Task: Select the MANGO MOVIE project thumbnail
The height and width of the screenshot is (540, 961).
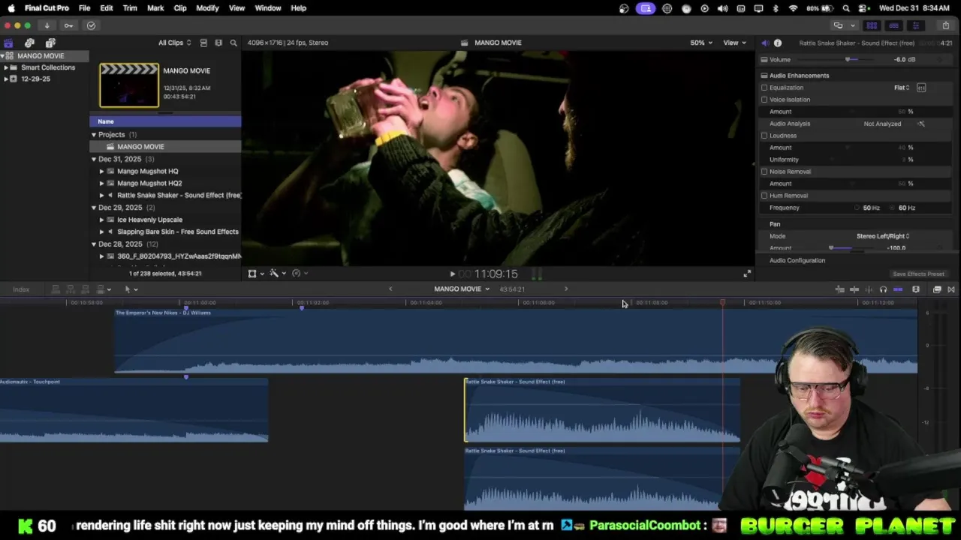Action: pos(129,85)
